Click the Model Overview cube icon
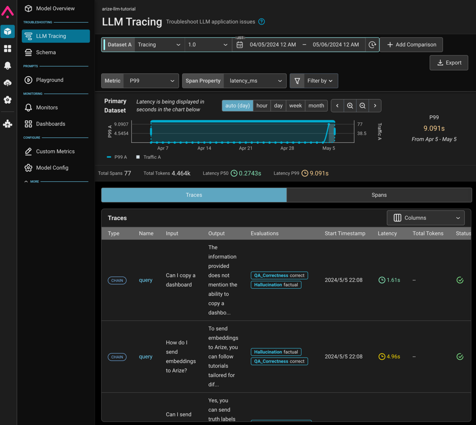476x425 pixels. pyautogui.click(x=28, y=8)
